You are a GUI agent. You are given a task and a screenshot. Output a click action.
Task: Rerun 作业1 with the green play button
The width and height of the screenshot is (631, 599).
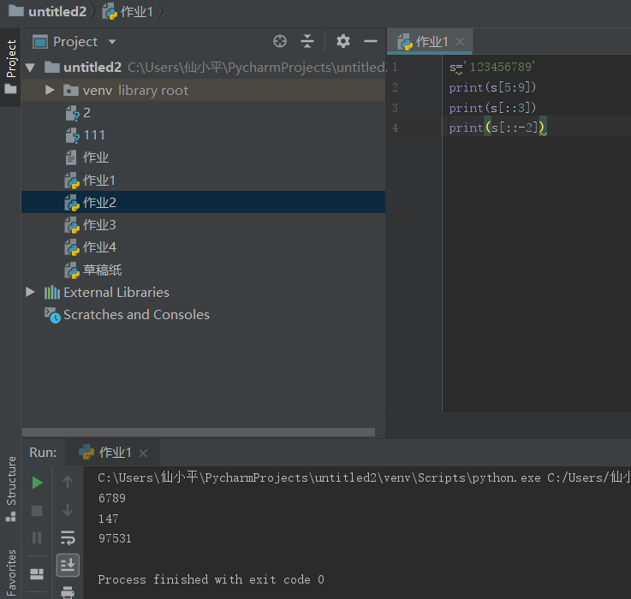tap(37, 483)
